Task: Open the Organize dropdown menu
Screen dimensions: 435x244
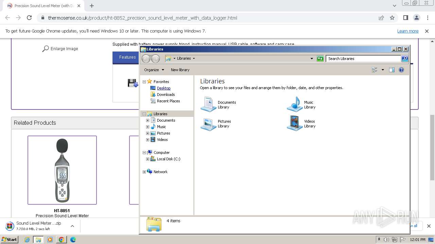Action: pyautogui.click(x=154, y=70)
